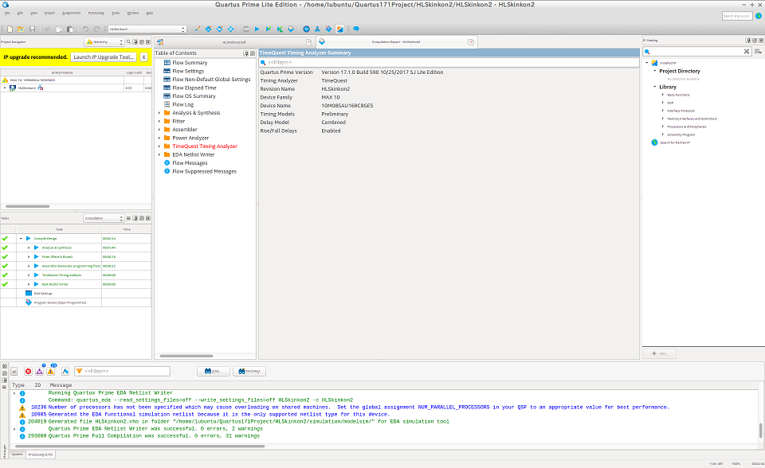Image resolution: width=765 pixels, height=468 pixels.
Task: Click the IP Catalog search input field
Action: [697, 52]
